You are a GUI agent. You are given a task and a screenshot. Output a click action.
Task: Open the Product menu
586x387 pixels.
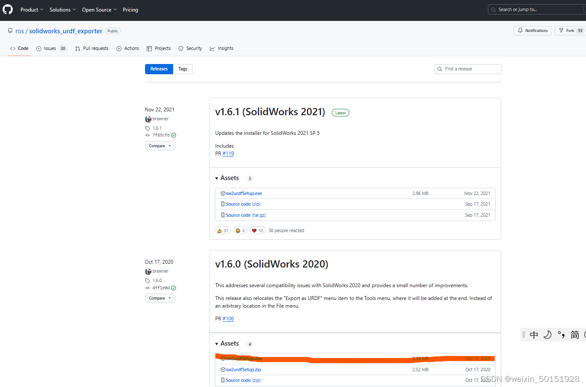[x=32, y=10]
